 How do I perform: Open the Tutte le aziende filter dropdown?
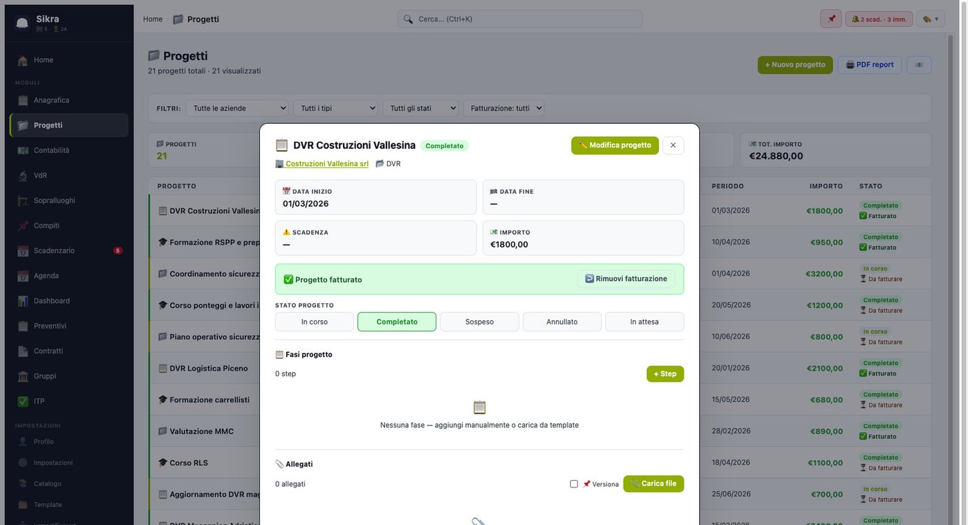tap(237, 109)
